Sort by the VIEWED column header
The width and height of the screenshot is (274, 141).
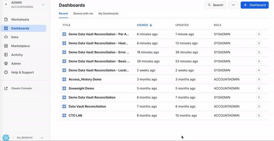point(144,25)
